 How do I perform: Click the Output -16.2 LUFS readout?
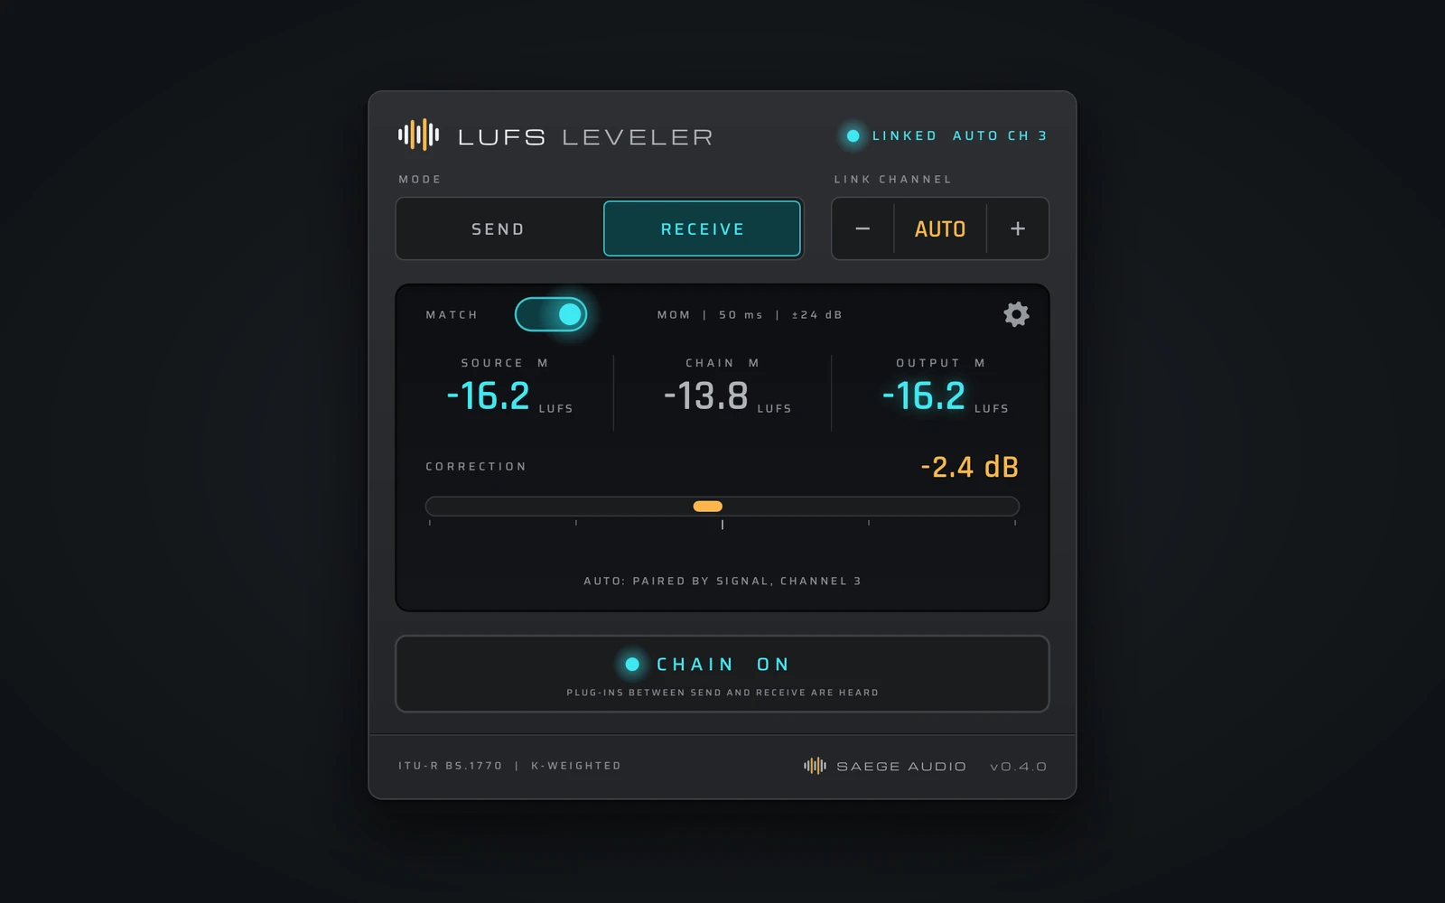[945, 396]
